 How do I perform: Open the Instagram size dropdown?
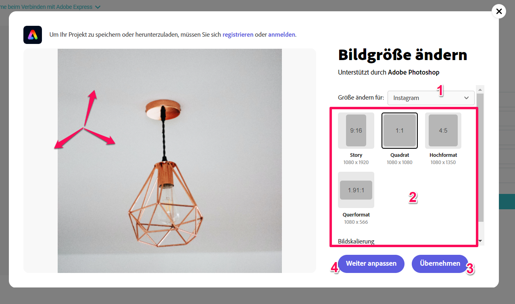431,98
